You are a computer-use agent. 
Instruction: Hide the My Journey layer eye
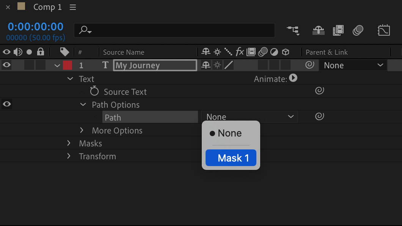pos(6,65)
